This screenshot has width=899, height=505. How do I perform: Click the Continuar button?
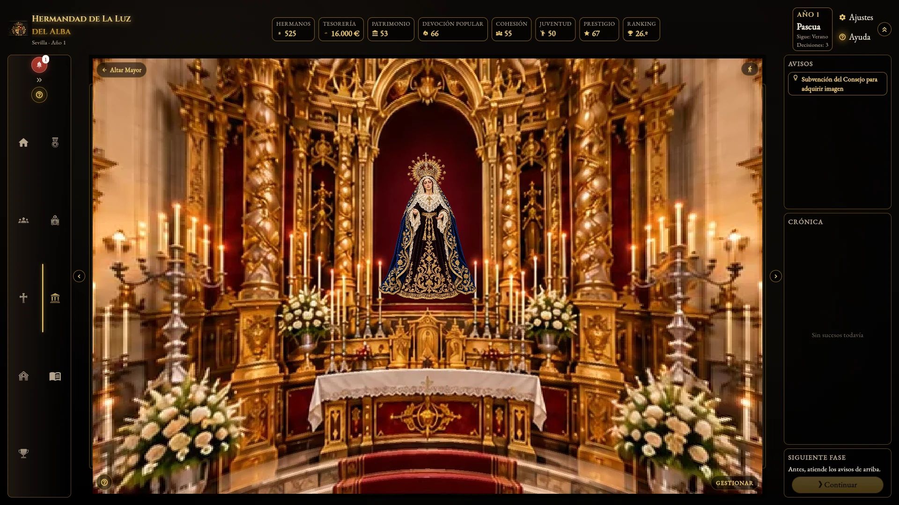point(837,485)
